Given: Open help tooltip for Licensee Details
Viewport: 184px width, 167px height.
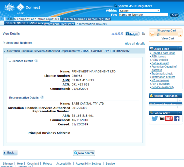Looking at the screenshot, I should click(36, 61).
